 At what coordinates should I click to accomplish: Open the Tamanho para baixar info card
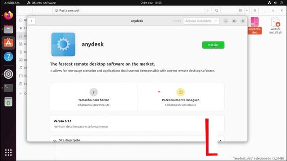pos(94,97)
